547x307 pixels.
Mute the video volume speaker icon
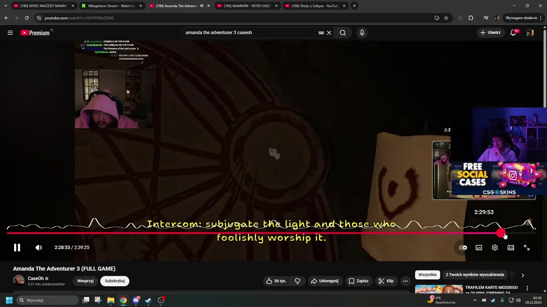pos(38,247)
